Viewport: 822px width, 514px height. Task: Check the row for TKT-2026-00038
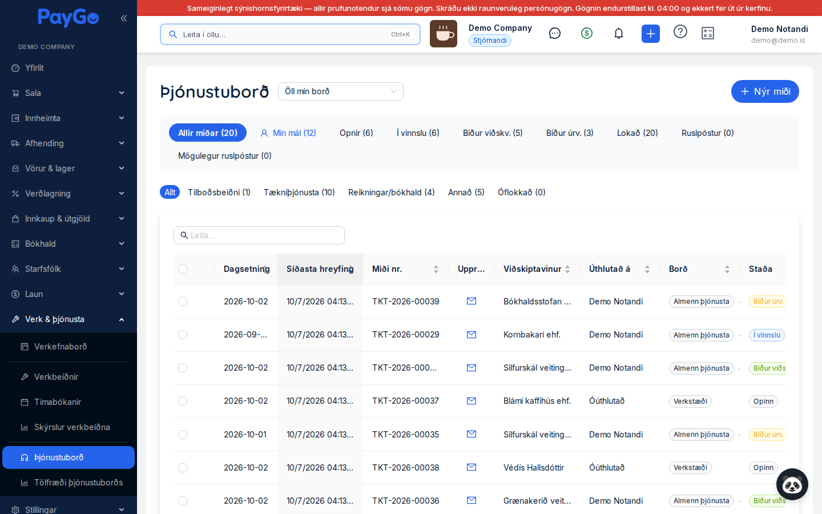coord(183,468)
